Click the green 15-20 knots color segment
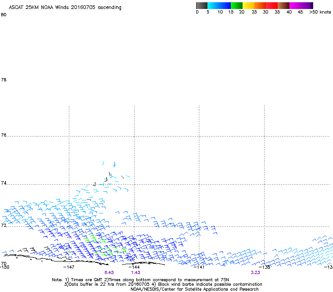Viewport: 333px width, 292px height. tap(237, 5)
